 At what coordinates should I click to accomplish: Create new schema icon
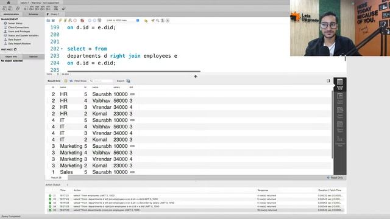pyautogui.click(x=26, y=9)
